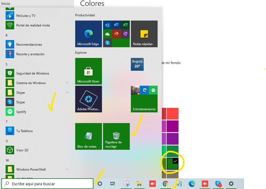Select the checked green accent color swatch

click(173, 164)
